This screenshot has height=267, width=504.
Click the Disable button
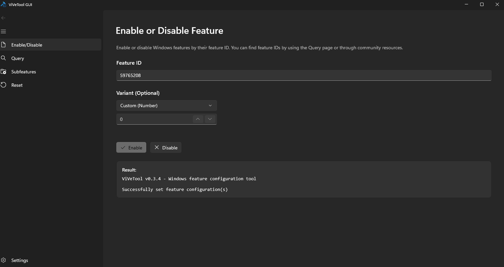166,148
